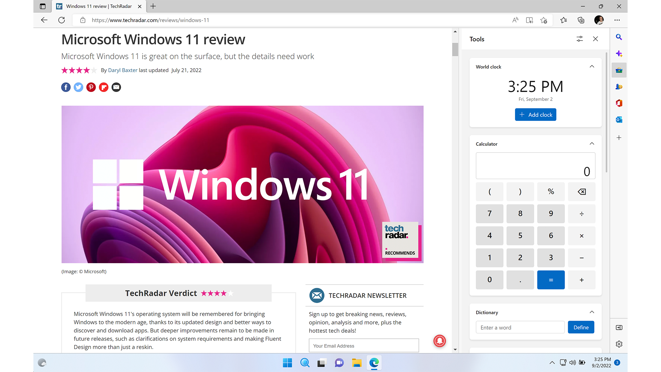Click the Define button in Dictionary
Screen dimensions: 661x372
click(581, 327)
